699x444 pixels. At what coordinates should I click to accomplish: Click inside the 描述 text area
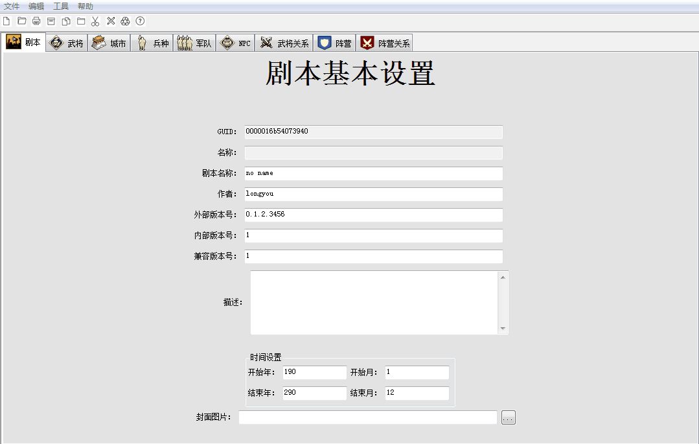tap(374, 303)
